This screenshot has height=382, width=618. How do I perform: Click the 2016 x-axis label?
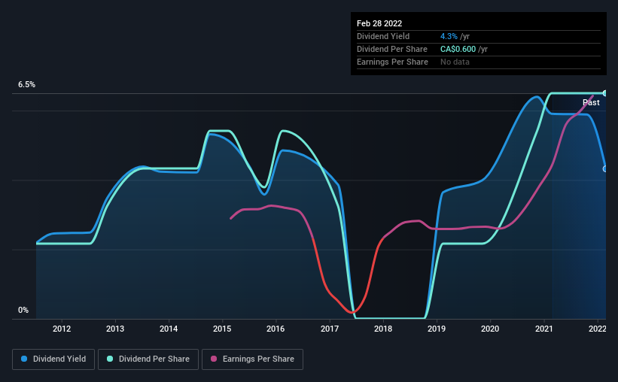[276, 329]
